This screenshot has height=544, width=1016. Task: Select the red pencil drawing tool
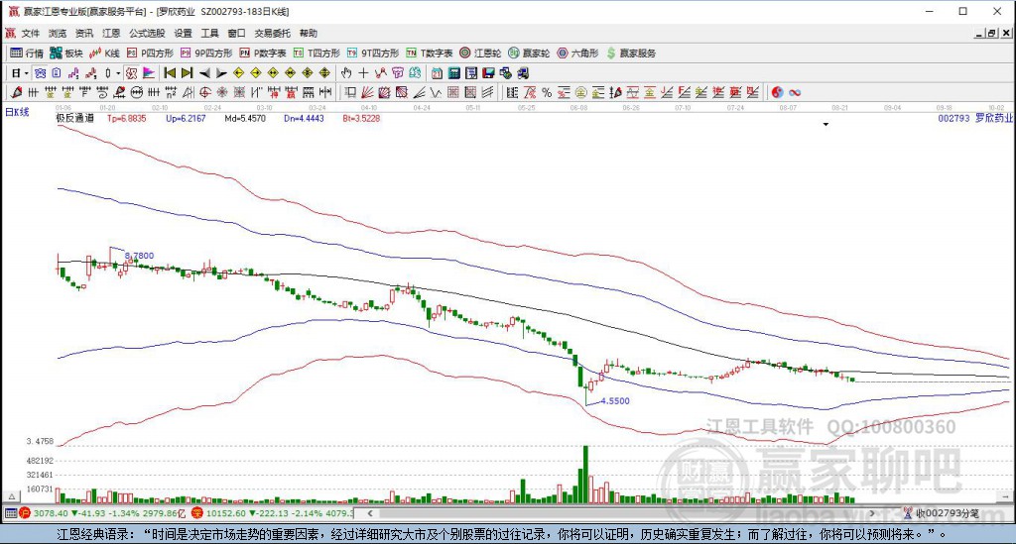click(x=17, y=92)
